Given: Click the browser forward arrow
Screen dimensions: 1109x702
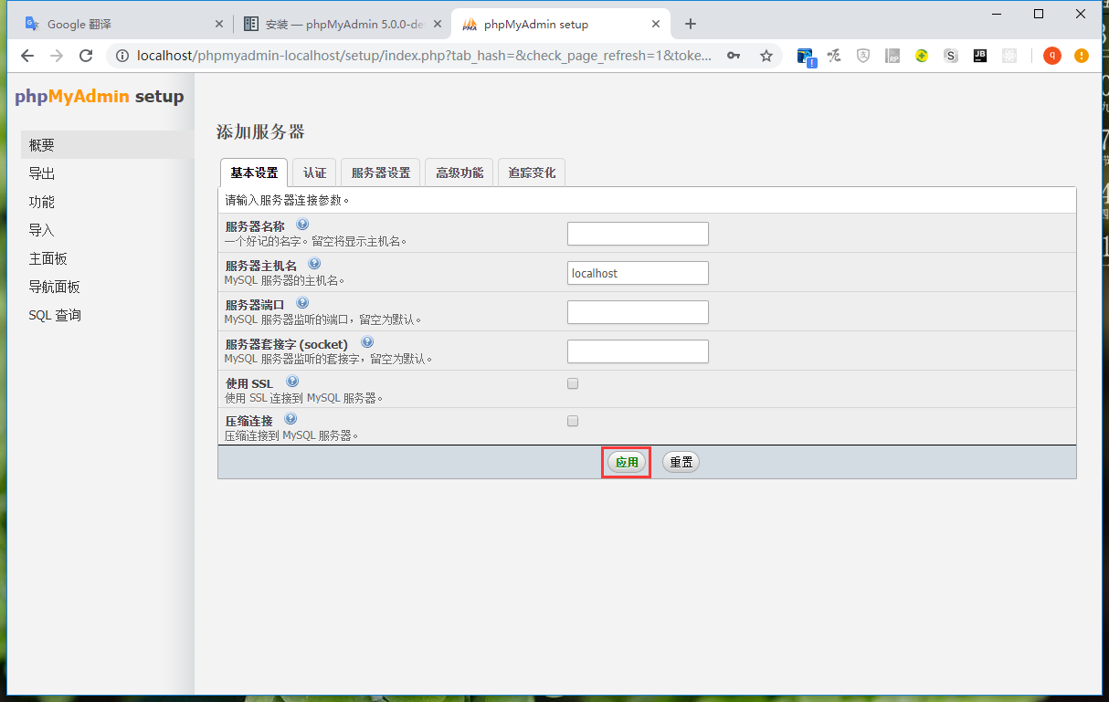Looking at the screenshot, I should (57, 56).
